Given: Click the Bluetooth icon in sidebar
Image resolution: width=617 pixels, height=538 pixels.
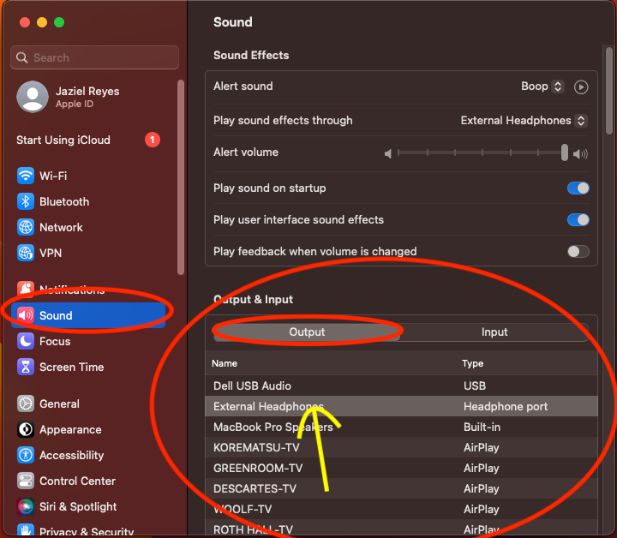Looking at the screenshot, I should point(26,202).
